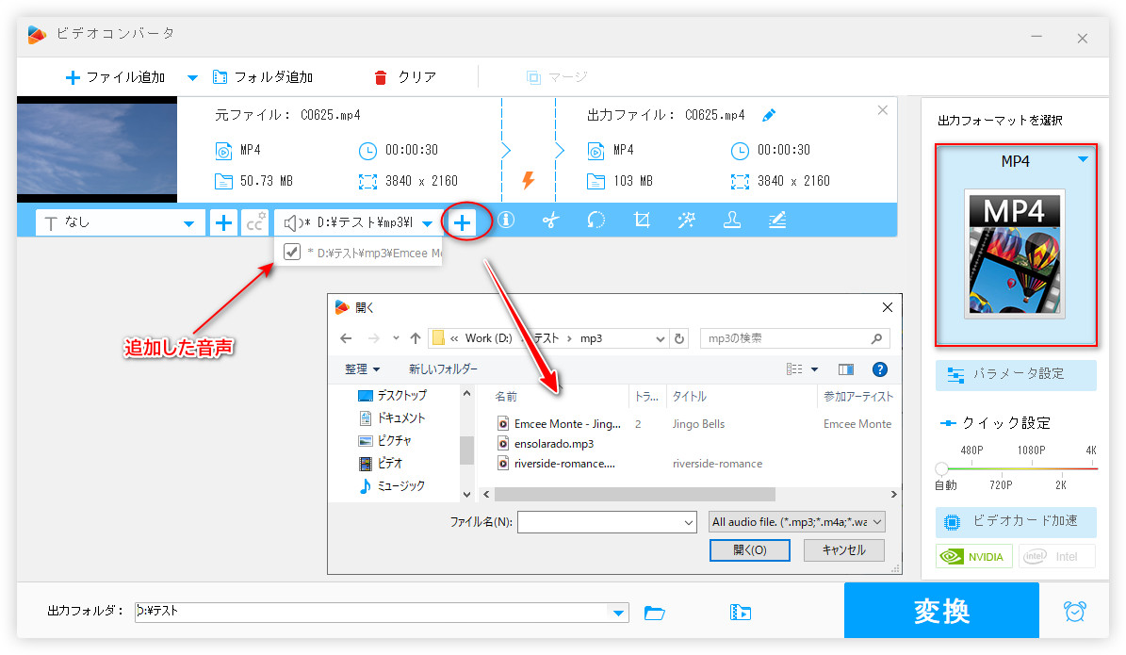Select the crop tool icon
Image resolution: width=1126 pixels, height=655 pixels.
(x=642, y=221)
